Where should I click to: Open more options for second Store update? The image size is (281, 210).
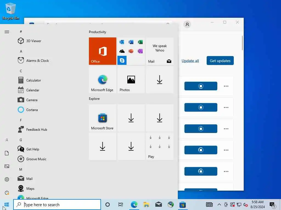[226, 107]
